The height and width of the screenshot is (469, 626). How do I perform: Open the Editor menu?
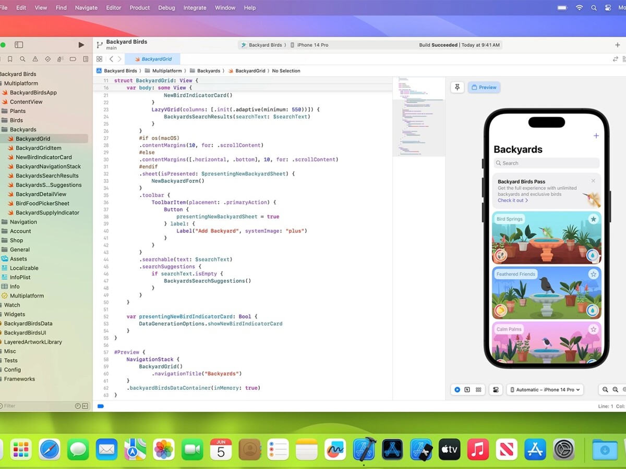[x=114, y=8]
